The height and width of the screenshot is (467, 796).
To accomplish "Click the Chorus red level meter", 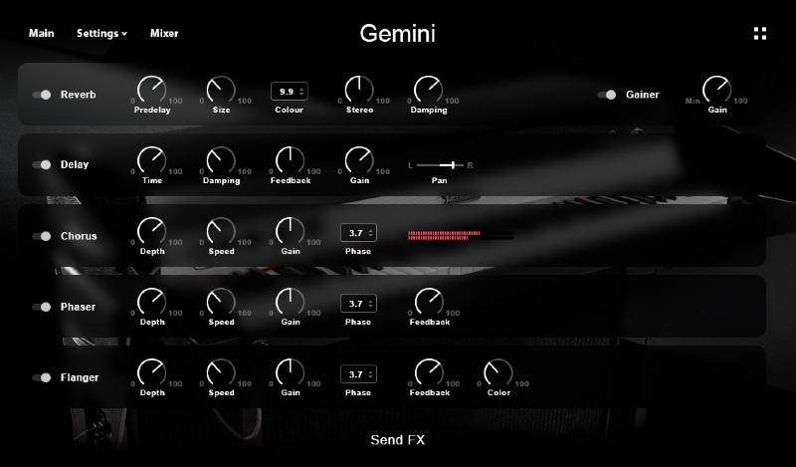I will pos(461,235).
